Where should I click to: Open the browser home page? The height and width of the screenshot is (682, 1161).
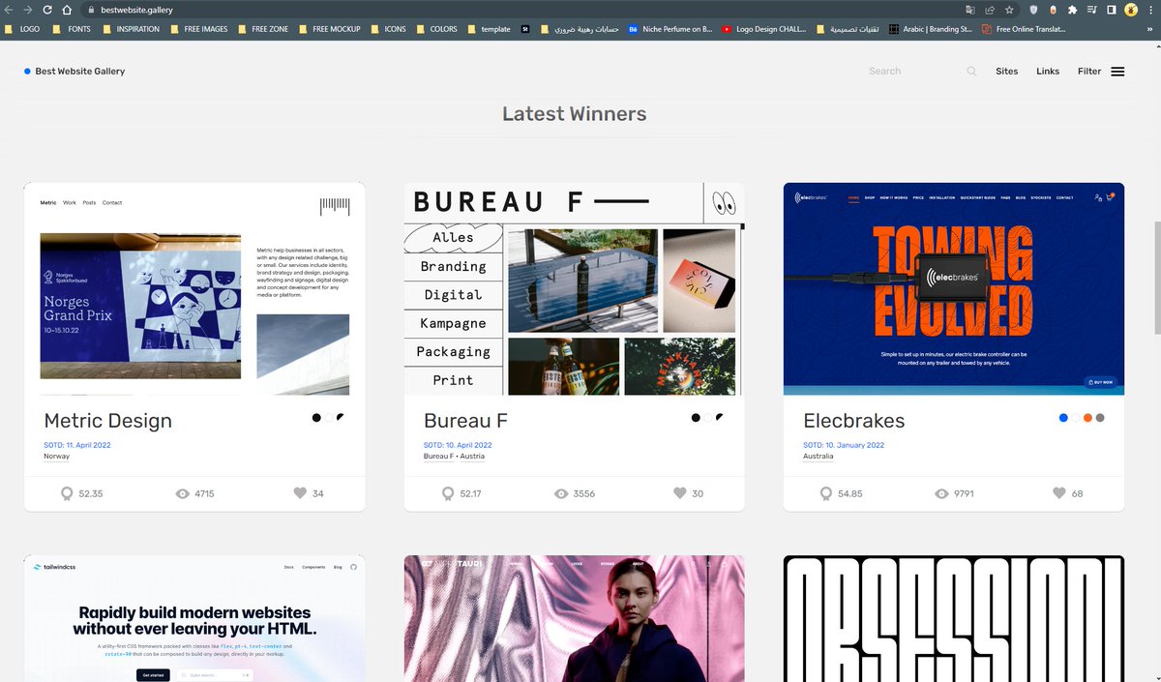click(x=67, y=10)
